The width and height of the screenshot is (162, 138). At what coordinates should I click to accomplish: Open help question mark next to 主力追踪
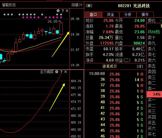61,72
